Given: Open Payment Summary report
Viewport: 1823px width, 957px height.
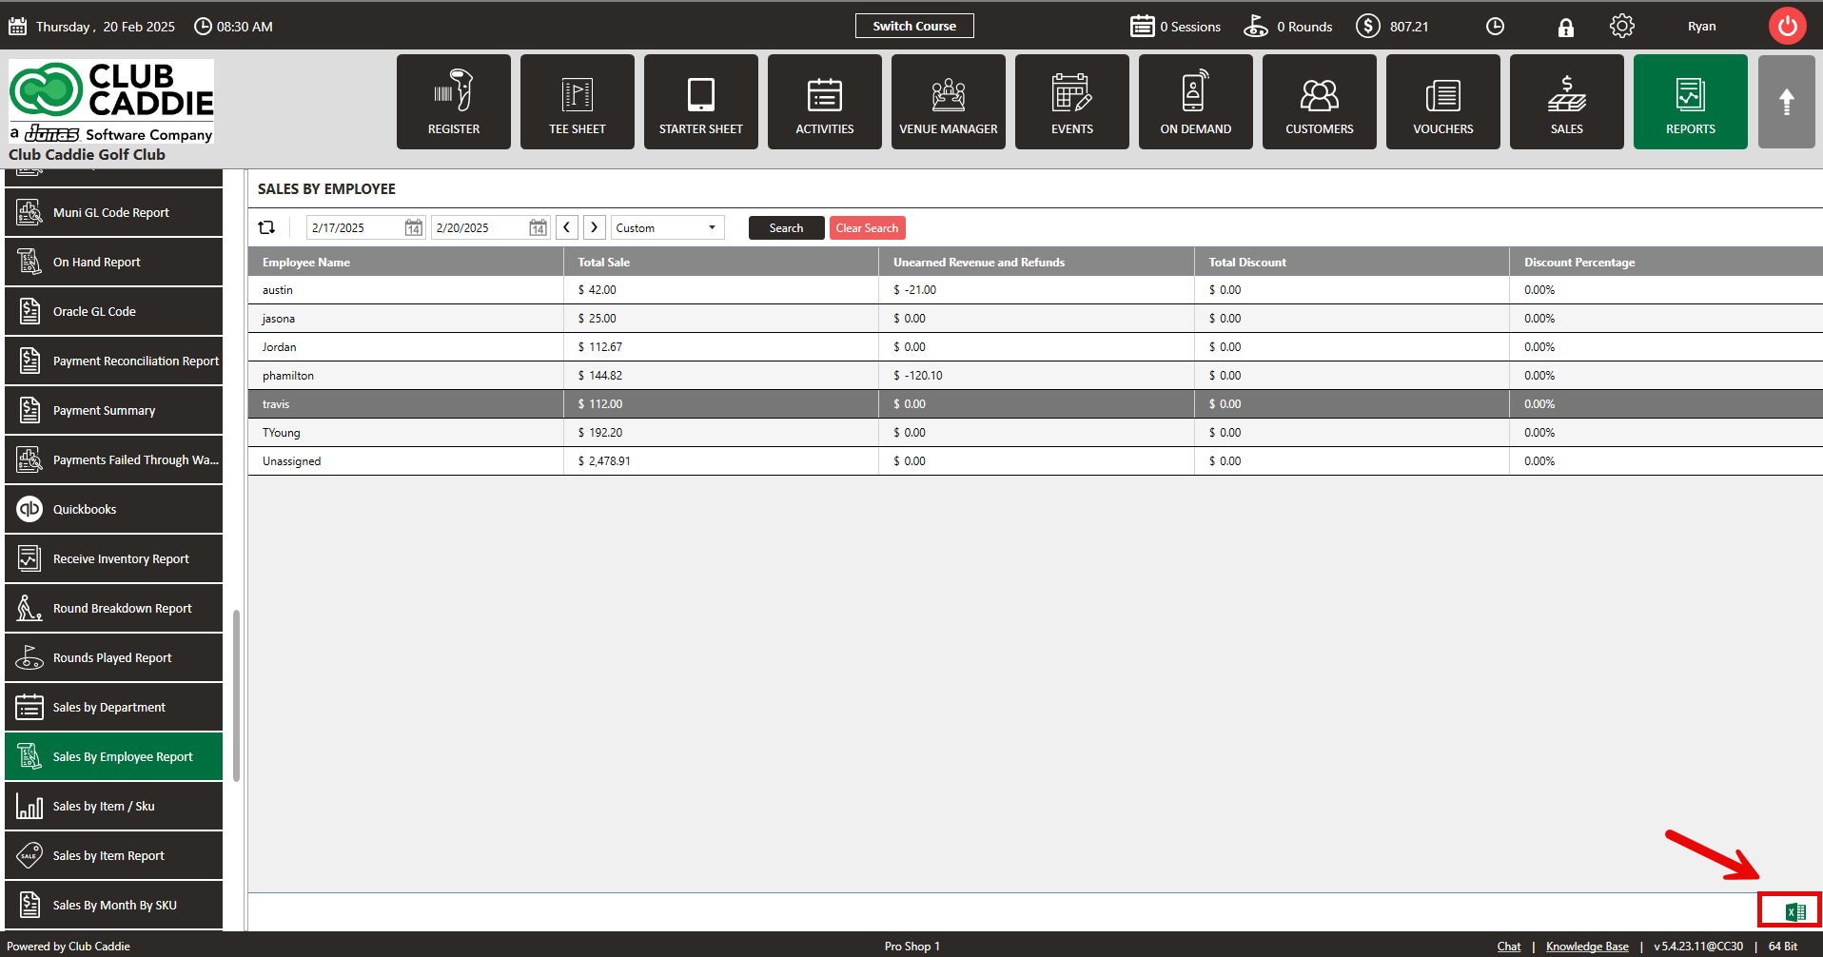Looking at the screenshot, I should pyautogui.click(x=113, y=410).
